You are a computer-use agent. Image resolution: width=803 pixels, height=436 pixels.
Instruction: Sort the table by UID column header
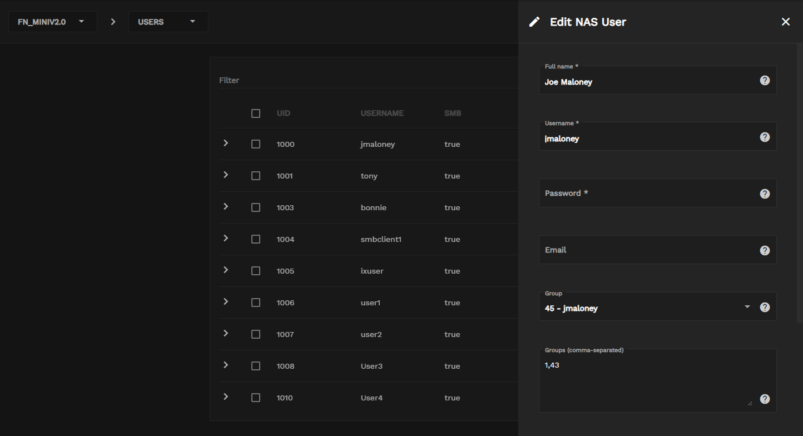(x=284, y=113)
